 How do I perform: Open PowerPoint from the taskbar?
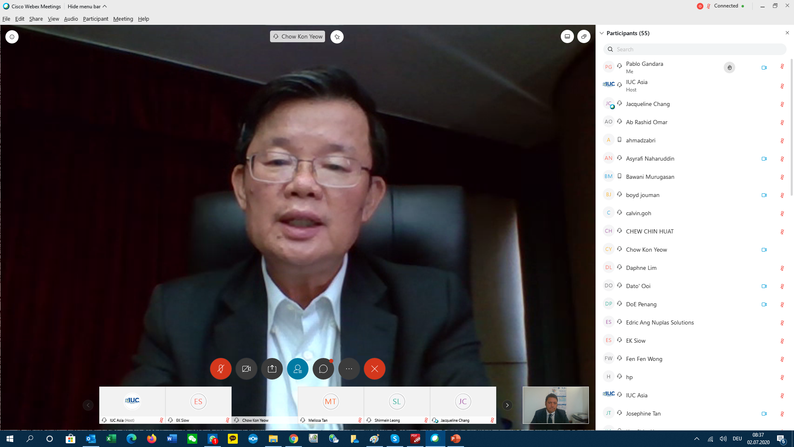[x=455, y=439]
